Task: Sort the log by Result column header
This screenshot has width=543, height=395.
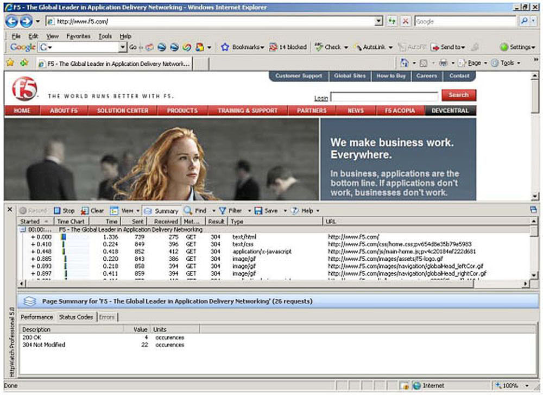Action: (216, 222)
